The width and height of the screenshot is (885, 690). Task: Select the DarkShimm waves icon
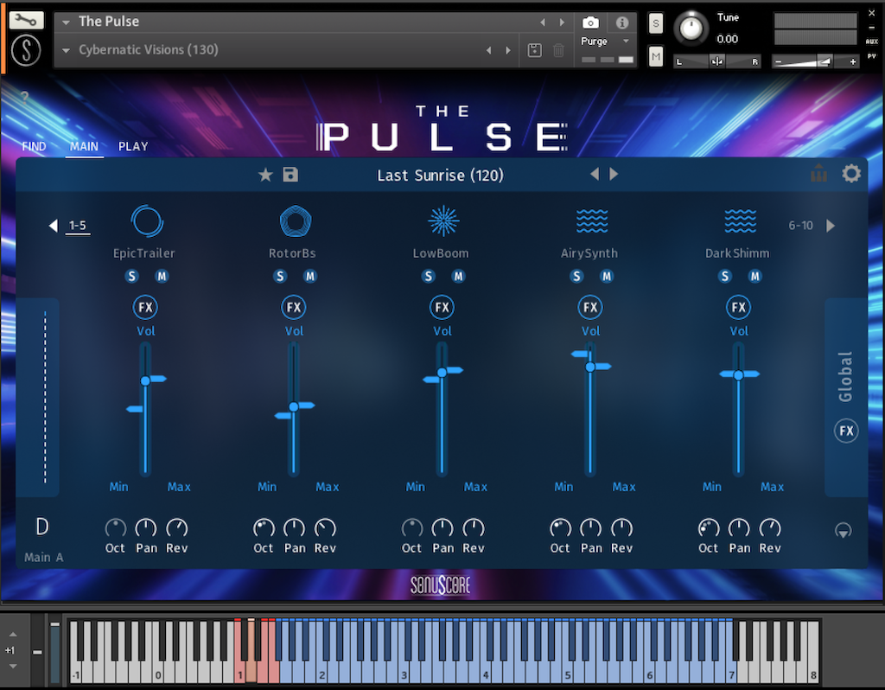click(740, 220)
